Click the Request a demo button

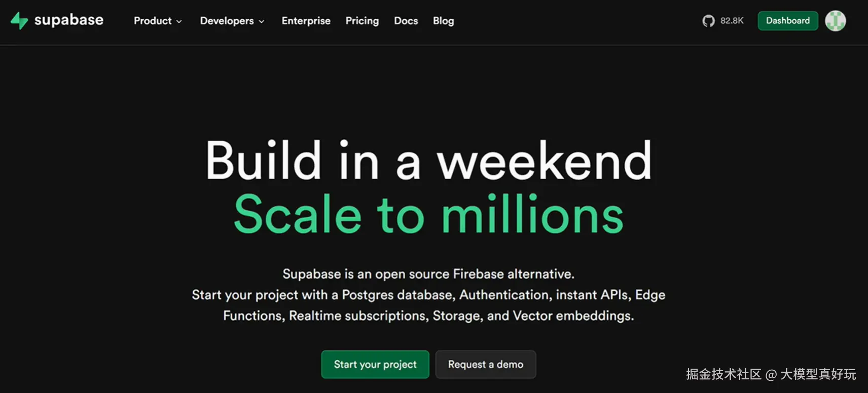click(x=485, y=364)
